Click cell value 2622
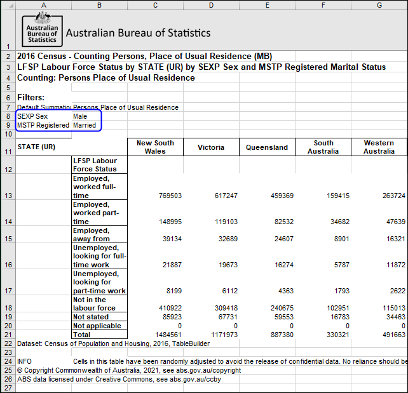Viewport: 408px width, 393px height. (398, 291)
